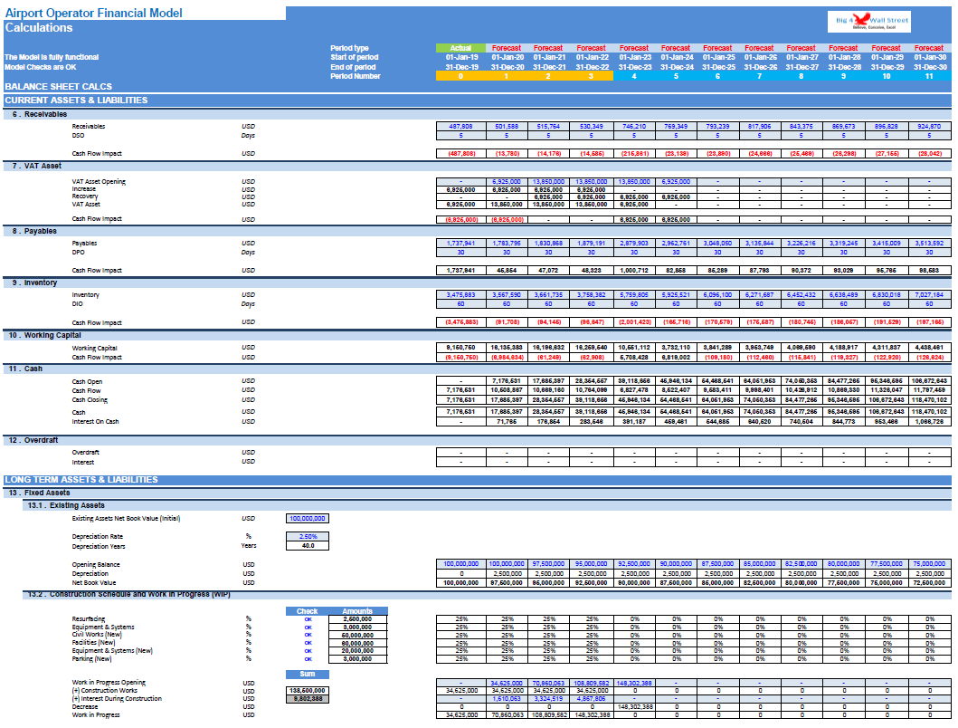
Task: Select the 'Period type' label
Action: pos(349,48)
